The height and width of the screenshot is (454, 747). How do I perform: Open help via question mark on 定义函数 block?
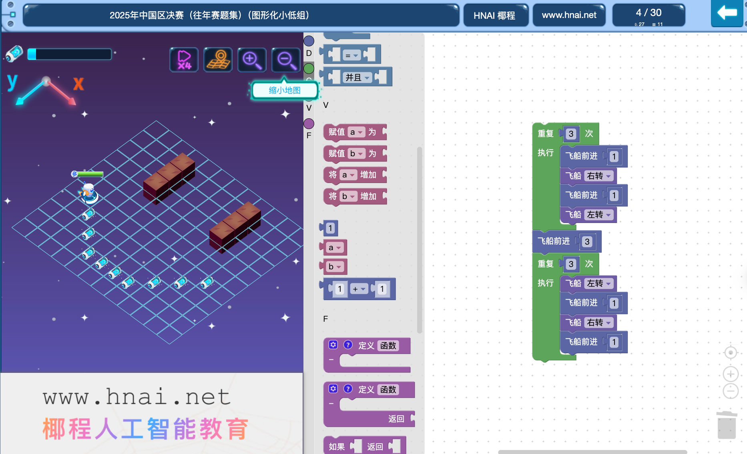click(348, 345)
